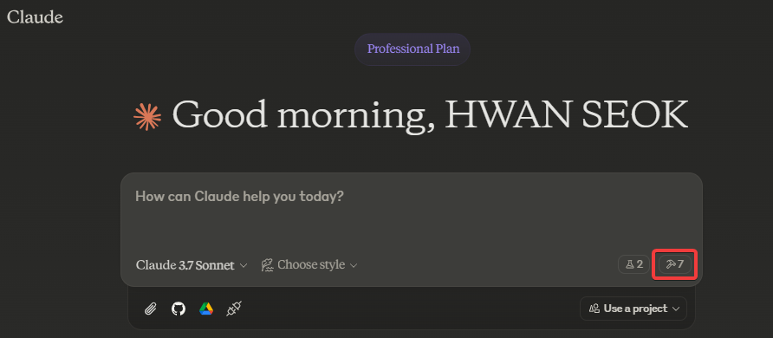Click the chevron beside Choose style
The height and width of the screenshot is (338, 773).
tap(354, 265)
